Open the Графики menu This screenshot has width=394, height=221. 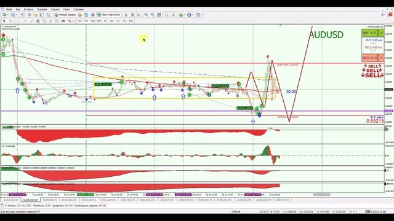42,9
